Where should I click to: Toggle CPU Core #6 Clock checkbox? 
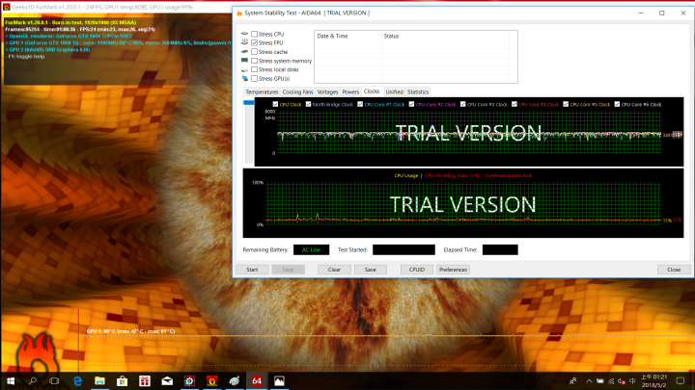[x=617, y=104]
